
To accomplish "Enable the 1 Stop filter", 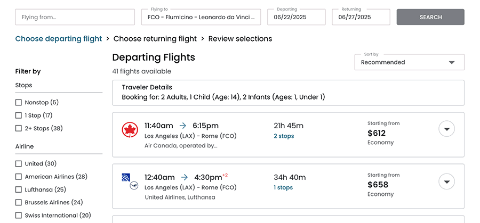I will 19,115.
